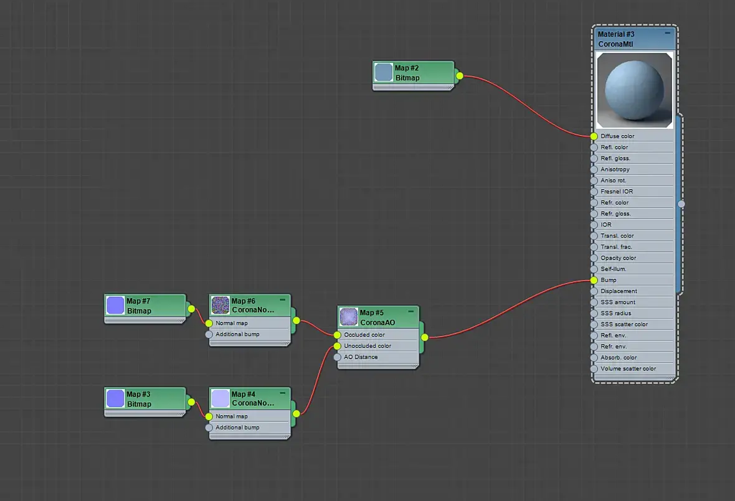Click the Map #3 Bitmap thumbnail swatch
This screenshot has width=735, height=501.
115,398
